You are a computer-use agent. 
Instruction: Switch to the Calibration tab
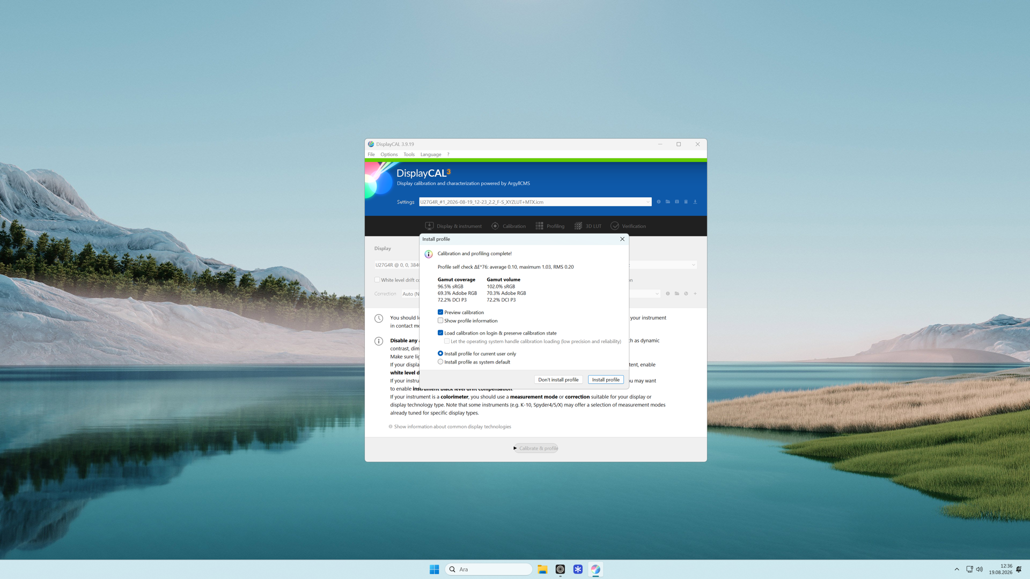tap(509, 226)
